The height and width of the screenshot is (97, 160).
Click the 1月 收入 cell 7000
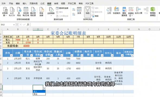(x=18, y=40)
